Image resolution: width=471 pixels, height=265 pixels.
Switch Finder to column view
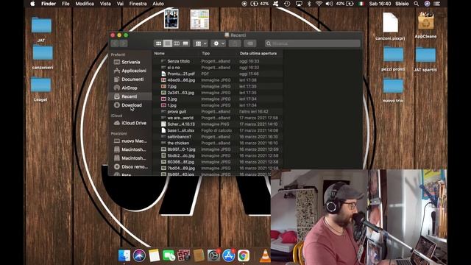[177, 43]
